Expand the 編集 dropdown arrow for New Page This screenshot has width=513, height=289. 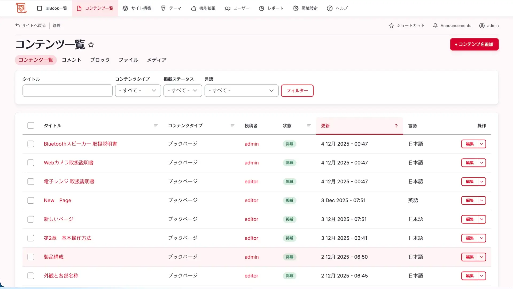click(481, 200)
